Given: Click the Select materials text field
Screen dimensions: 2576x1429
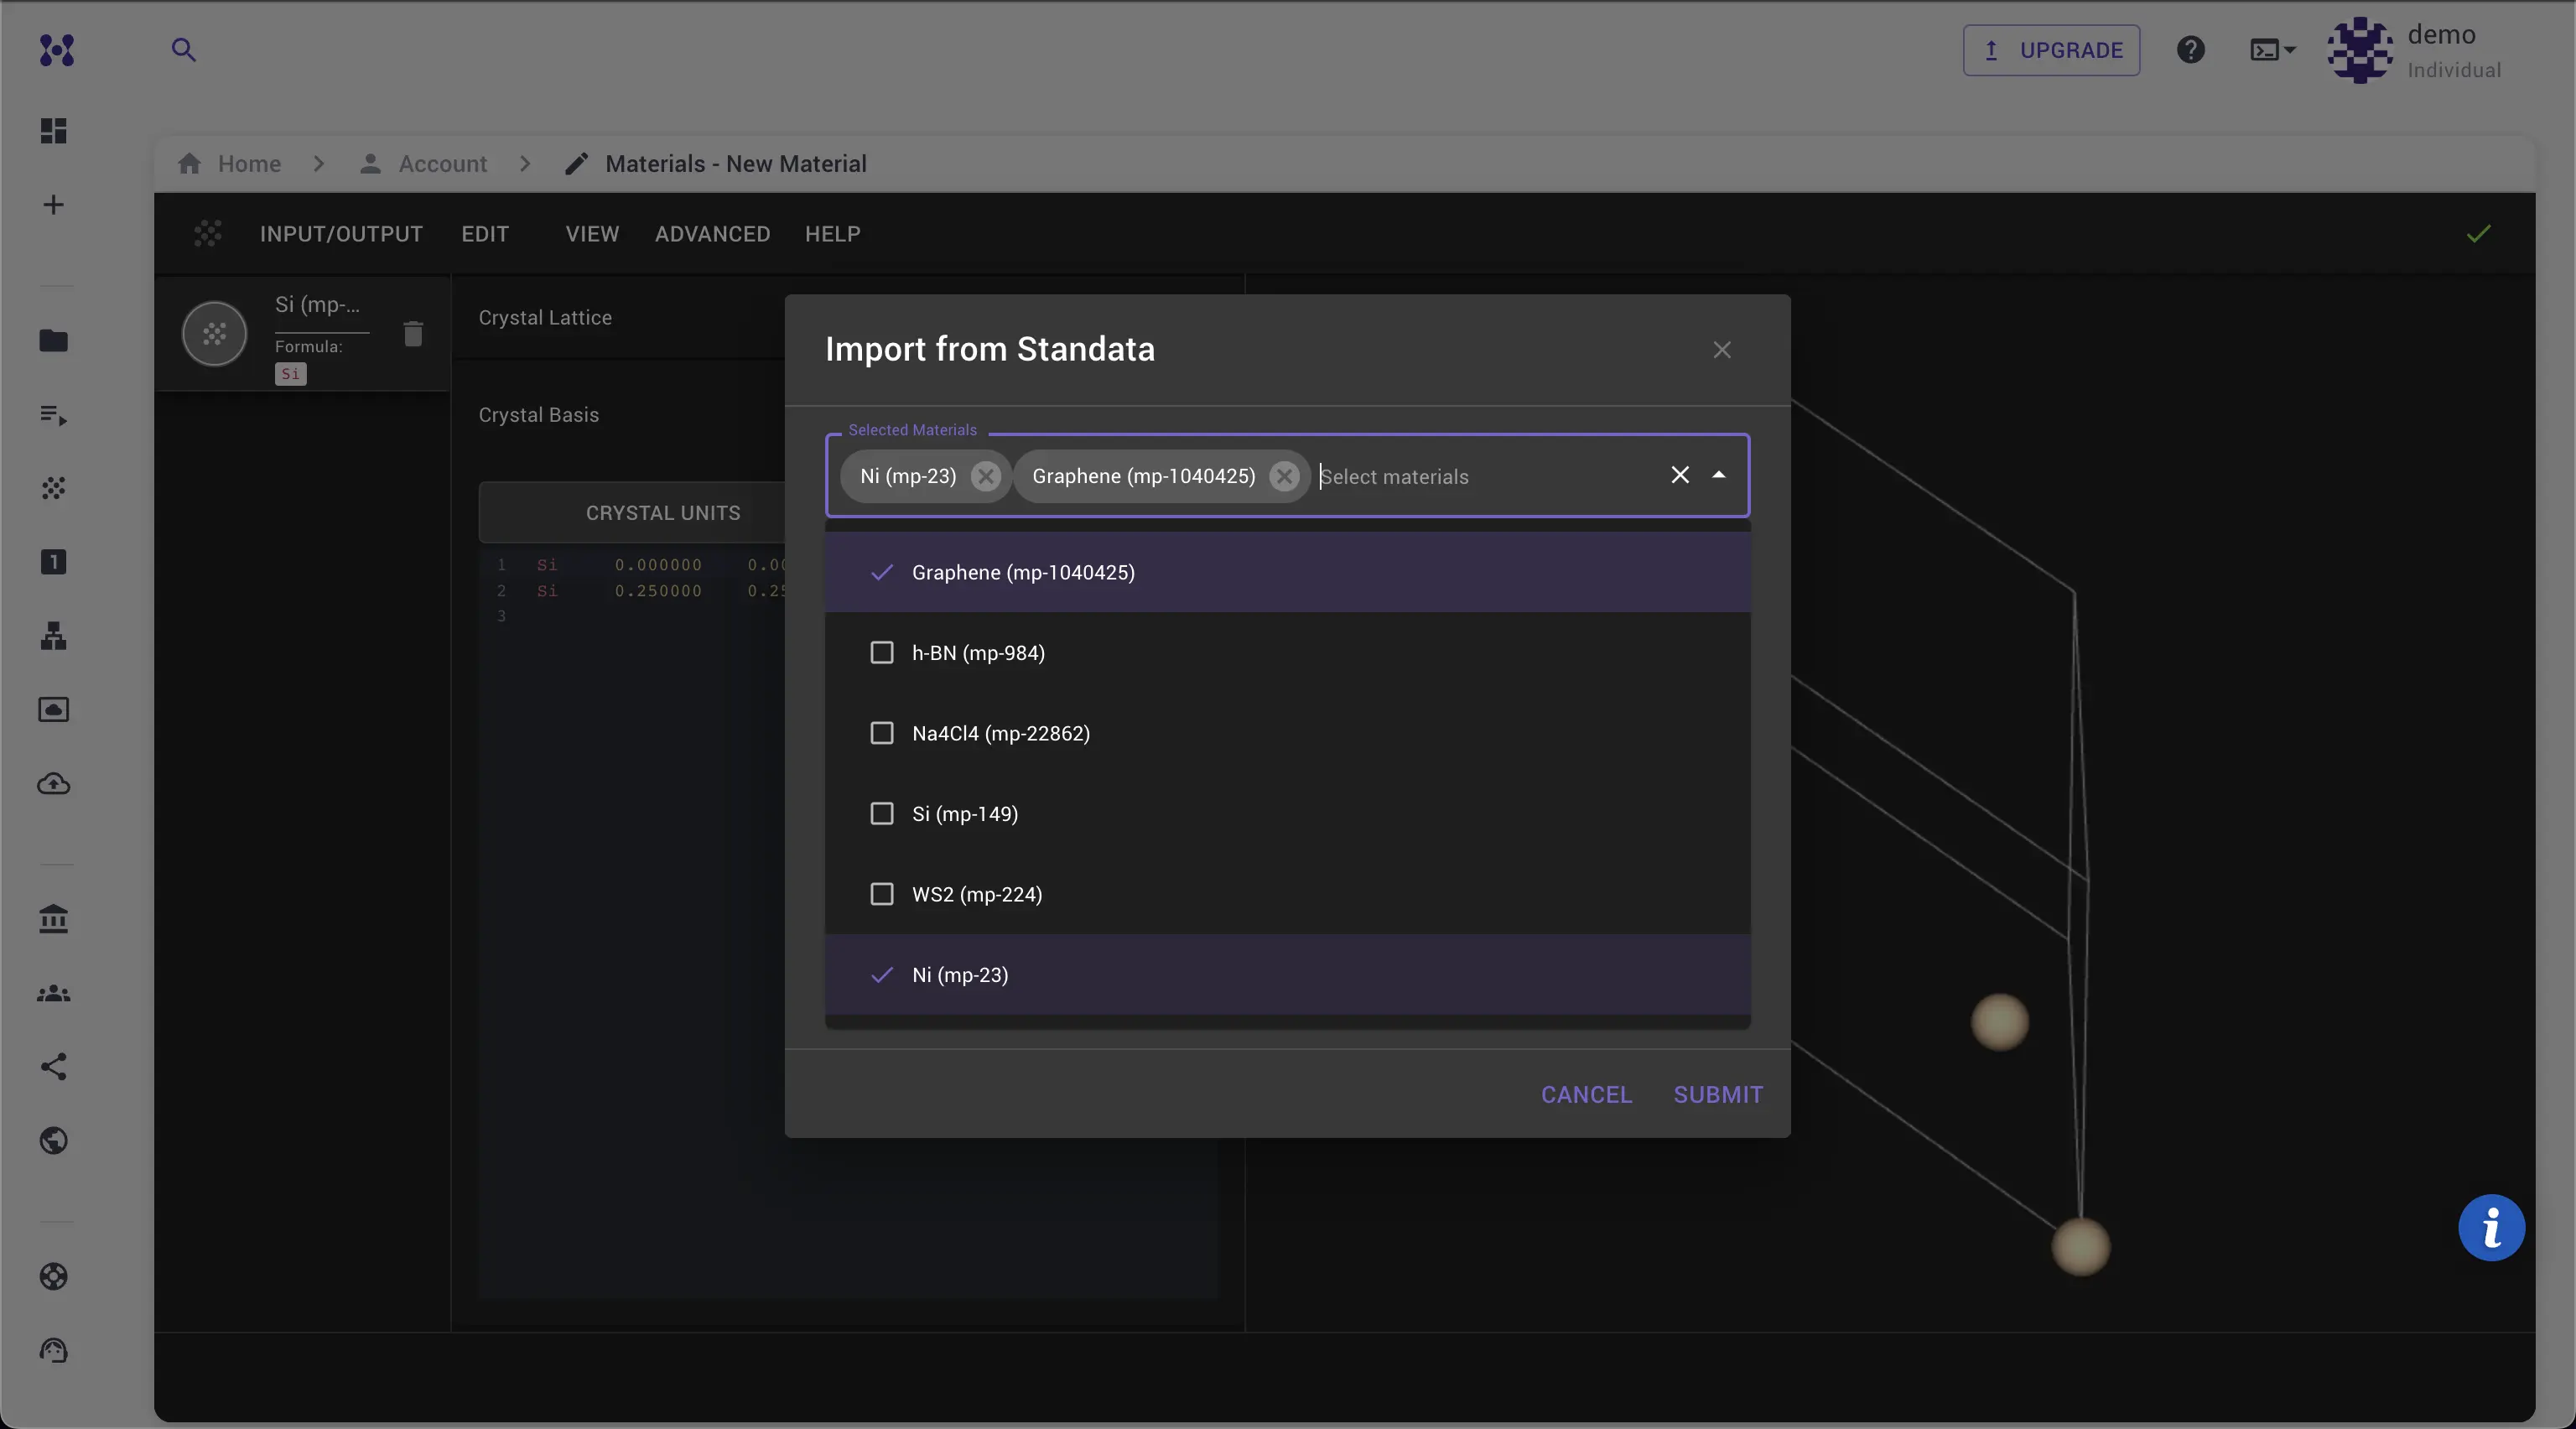Looking at the screenshot, I should coord(1480,477).
